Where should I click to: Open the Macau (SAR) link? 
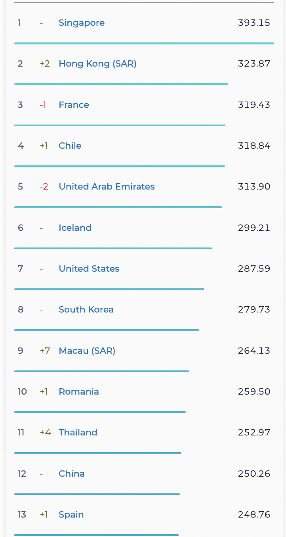click(x=87, y=351)
